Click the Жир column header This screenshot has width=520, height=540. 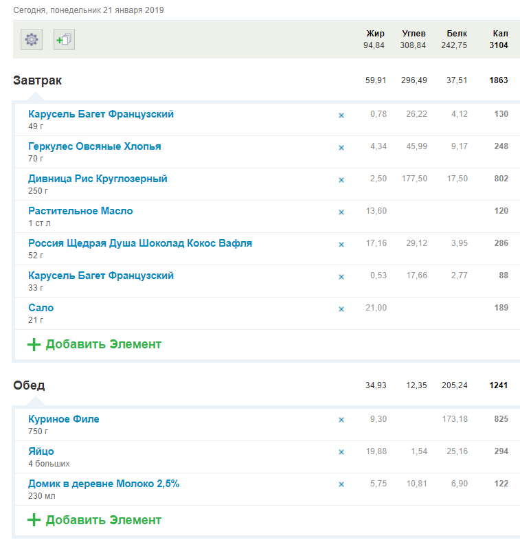pos(375,34)
